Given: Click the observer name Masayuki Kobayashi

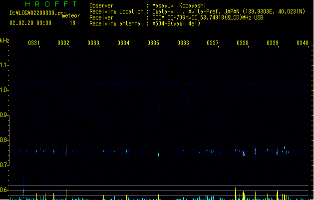Looking at the screenshot, I should tap(179, 5).
